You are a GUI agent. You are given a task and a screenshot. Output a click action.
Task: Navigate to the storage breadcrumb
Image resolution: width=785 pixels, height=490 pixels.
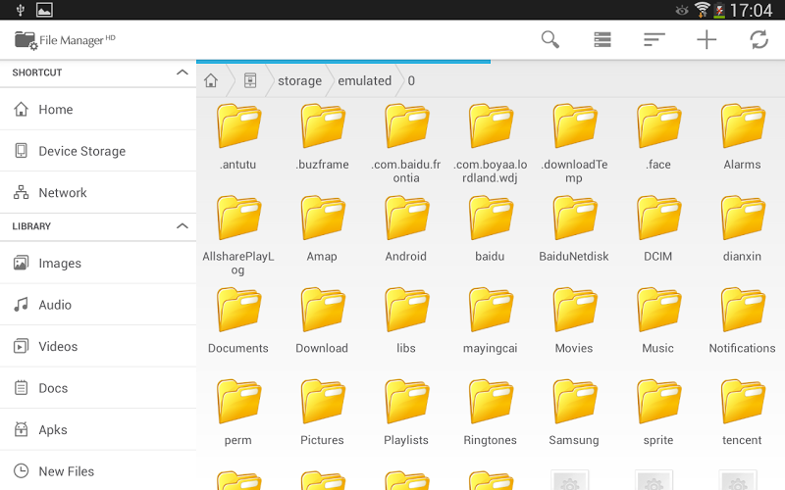pos(299,80)
